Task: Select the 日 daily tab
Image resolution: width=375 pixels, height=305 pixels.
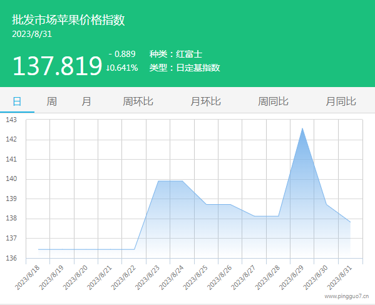Action: click(x=17, y=101)
